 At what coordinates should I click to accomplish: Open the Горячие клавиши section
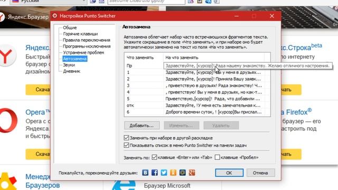80,34
